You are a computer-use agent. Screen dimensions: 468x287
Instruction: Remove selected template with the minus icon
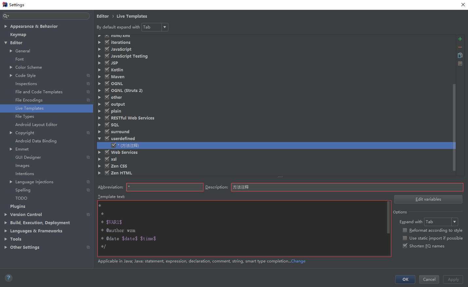coord(460,47)
